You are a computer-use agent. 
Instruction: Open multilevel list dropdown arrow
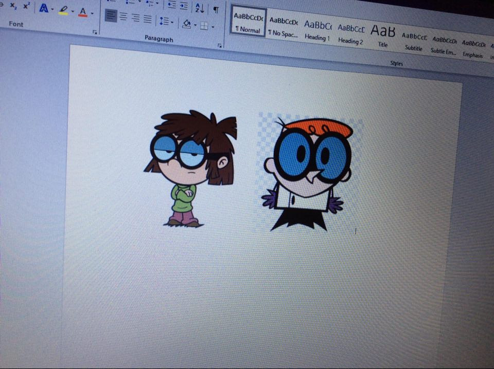click(157, 4)
